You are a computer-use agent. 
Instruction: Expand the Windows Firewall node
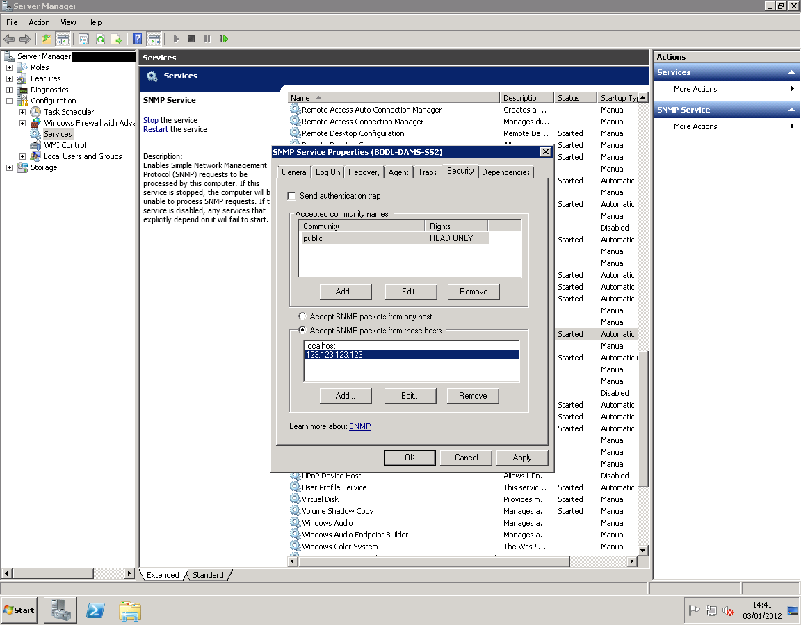[x=22, y=123]
